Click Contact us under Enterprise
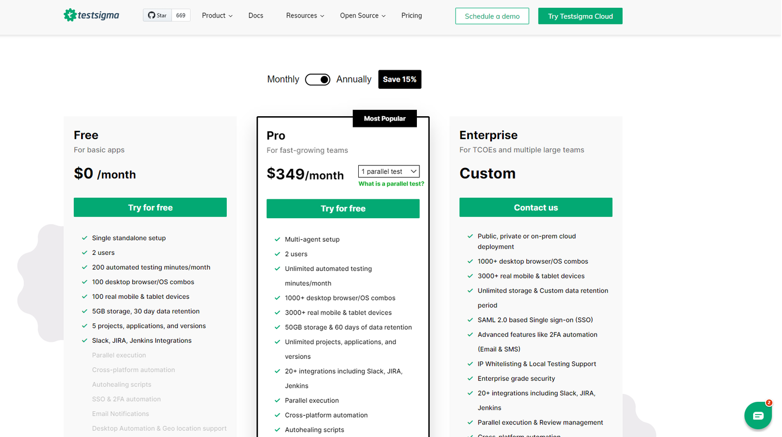782x437 pixels. [536, 208]
